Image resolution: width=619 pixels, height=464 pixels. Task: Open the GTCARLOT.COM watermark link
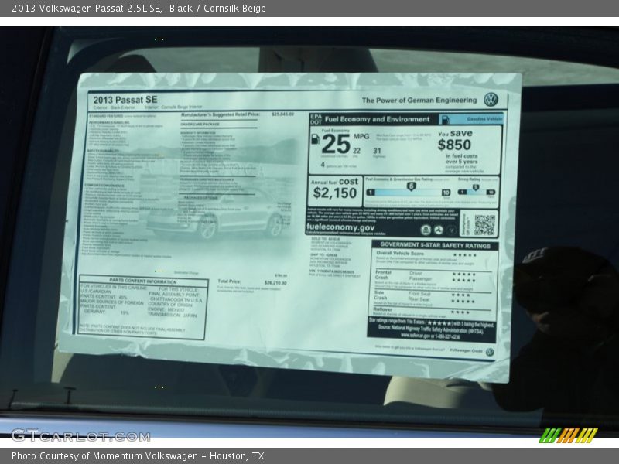tap(80, 435)
